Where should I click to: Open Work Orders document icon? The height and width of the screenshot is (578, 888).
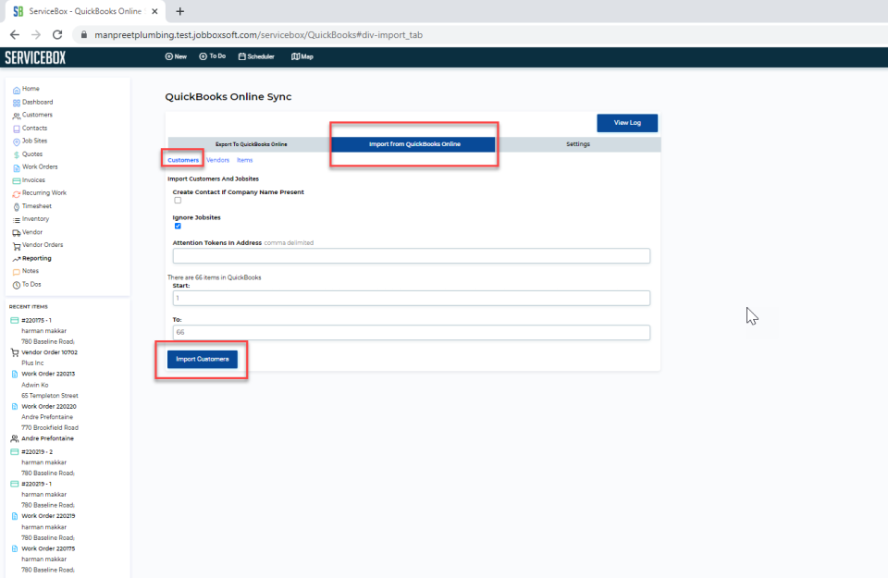coord(17,168)
